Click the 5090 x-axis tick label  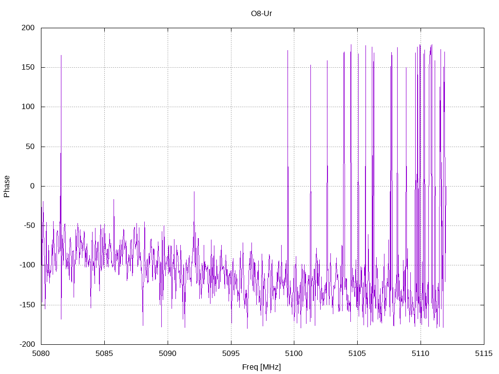coord(168,354)
